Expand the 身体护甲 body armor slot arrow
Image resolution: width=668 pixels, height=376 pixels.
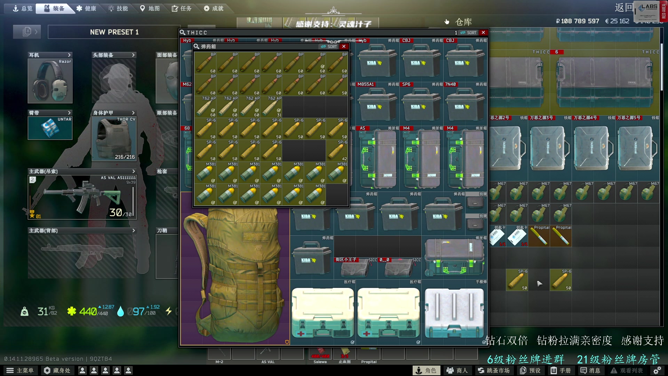pyautogui.click(x=133, y=113)
